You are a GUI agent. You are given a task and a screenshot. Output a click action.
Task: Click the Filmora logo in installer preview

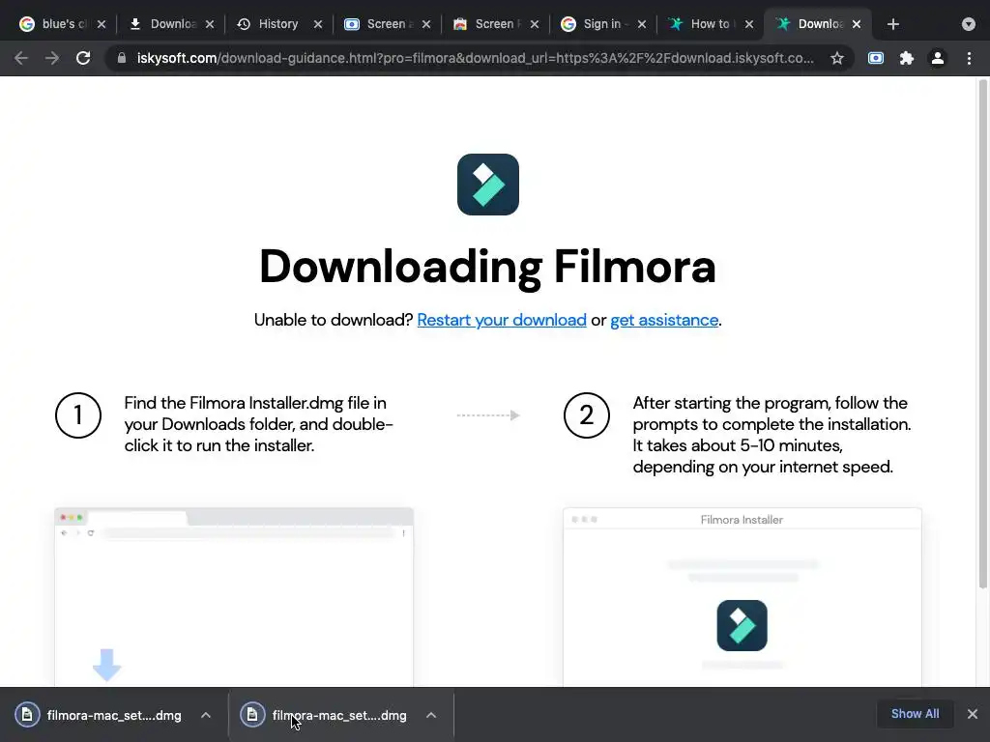pos(742,625)
